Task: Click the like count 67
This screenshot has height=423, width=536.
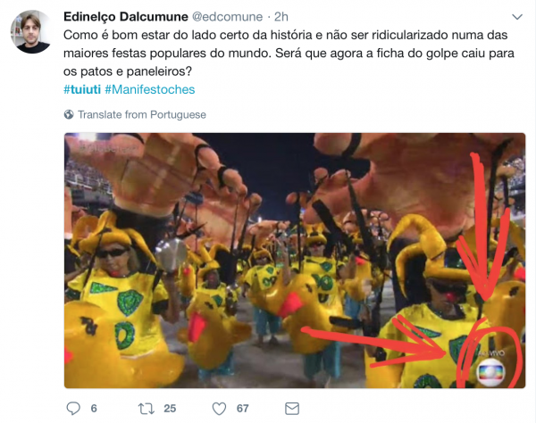Action: click(243, 409)
